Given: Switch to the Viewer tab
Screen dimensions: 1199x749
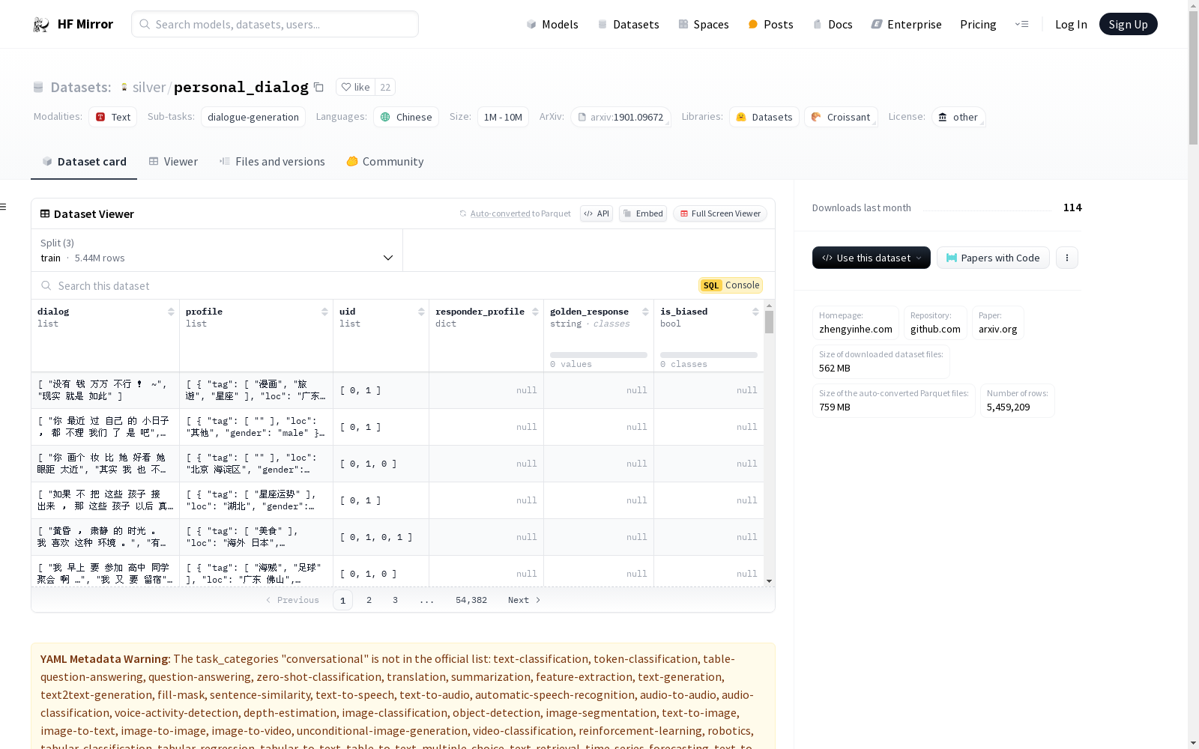Looking at the screenshot, I should [173, 162].
